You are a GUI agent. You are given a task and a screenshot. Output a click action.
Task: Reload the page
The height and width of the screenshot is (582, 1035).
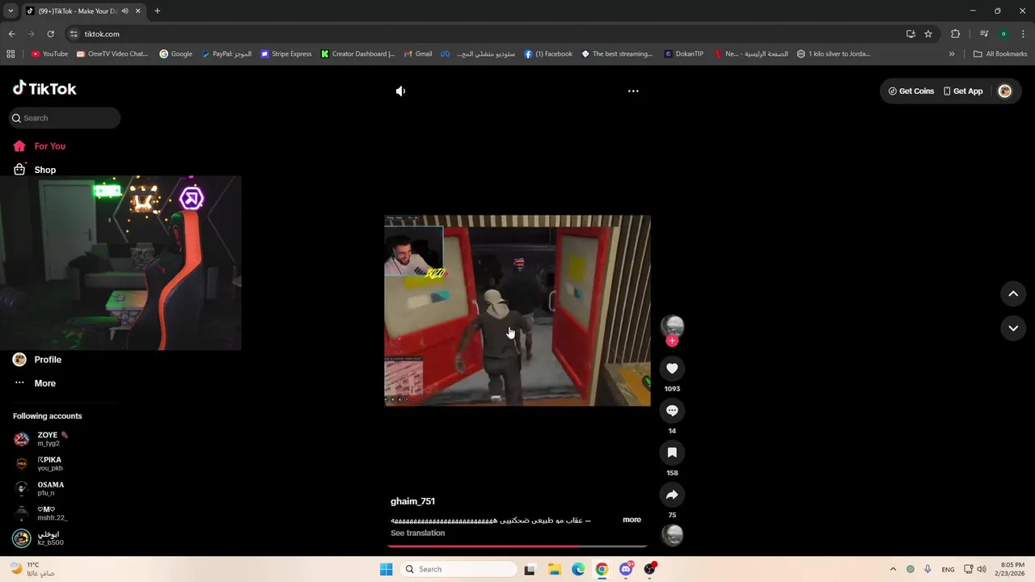[50, 34]
